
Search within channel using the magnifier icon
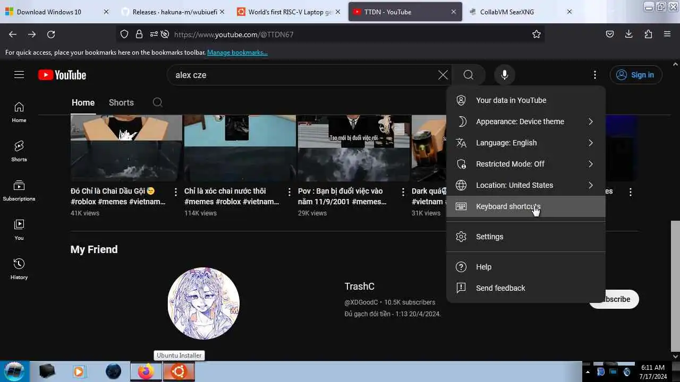[157, 102]
